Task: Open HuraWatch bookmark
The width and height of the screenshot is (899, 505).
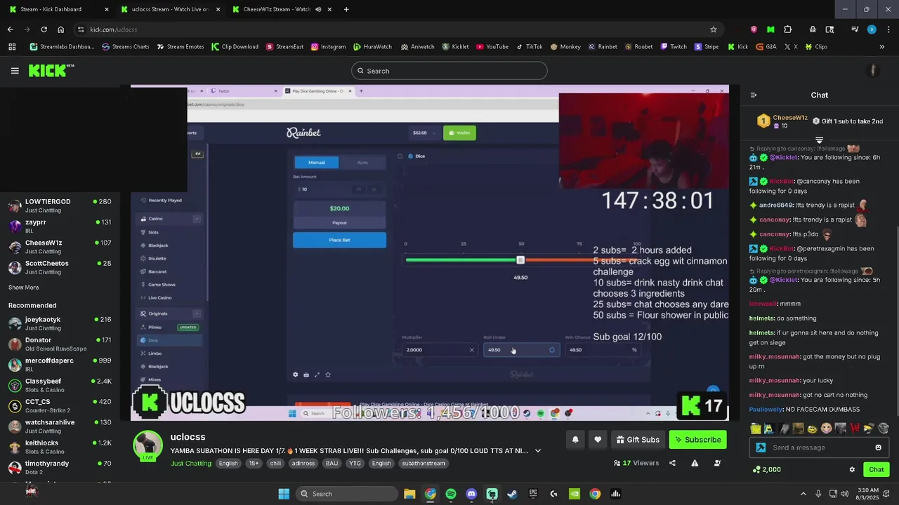Action: pos(372,47)
